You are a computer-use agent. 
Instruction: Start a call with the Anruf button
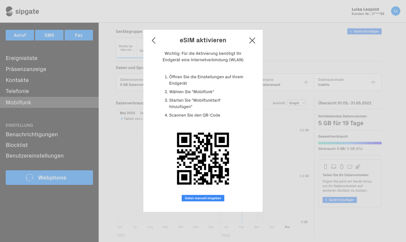20,35
